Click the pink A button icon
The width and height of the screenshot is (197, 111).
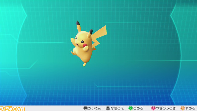(153, 108)
